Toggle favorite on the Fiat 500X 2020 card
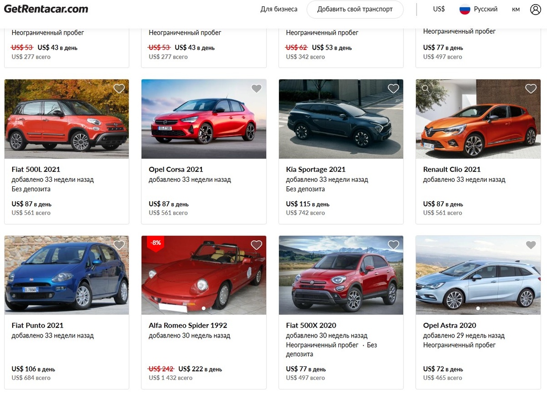 point(393,245)
